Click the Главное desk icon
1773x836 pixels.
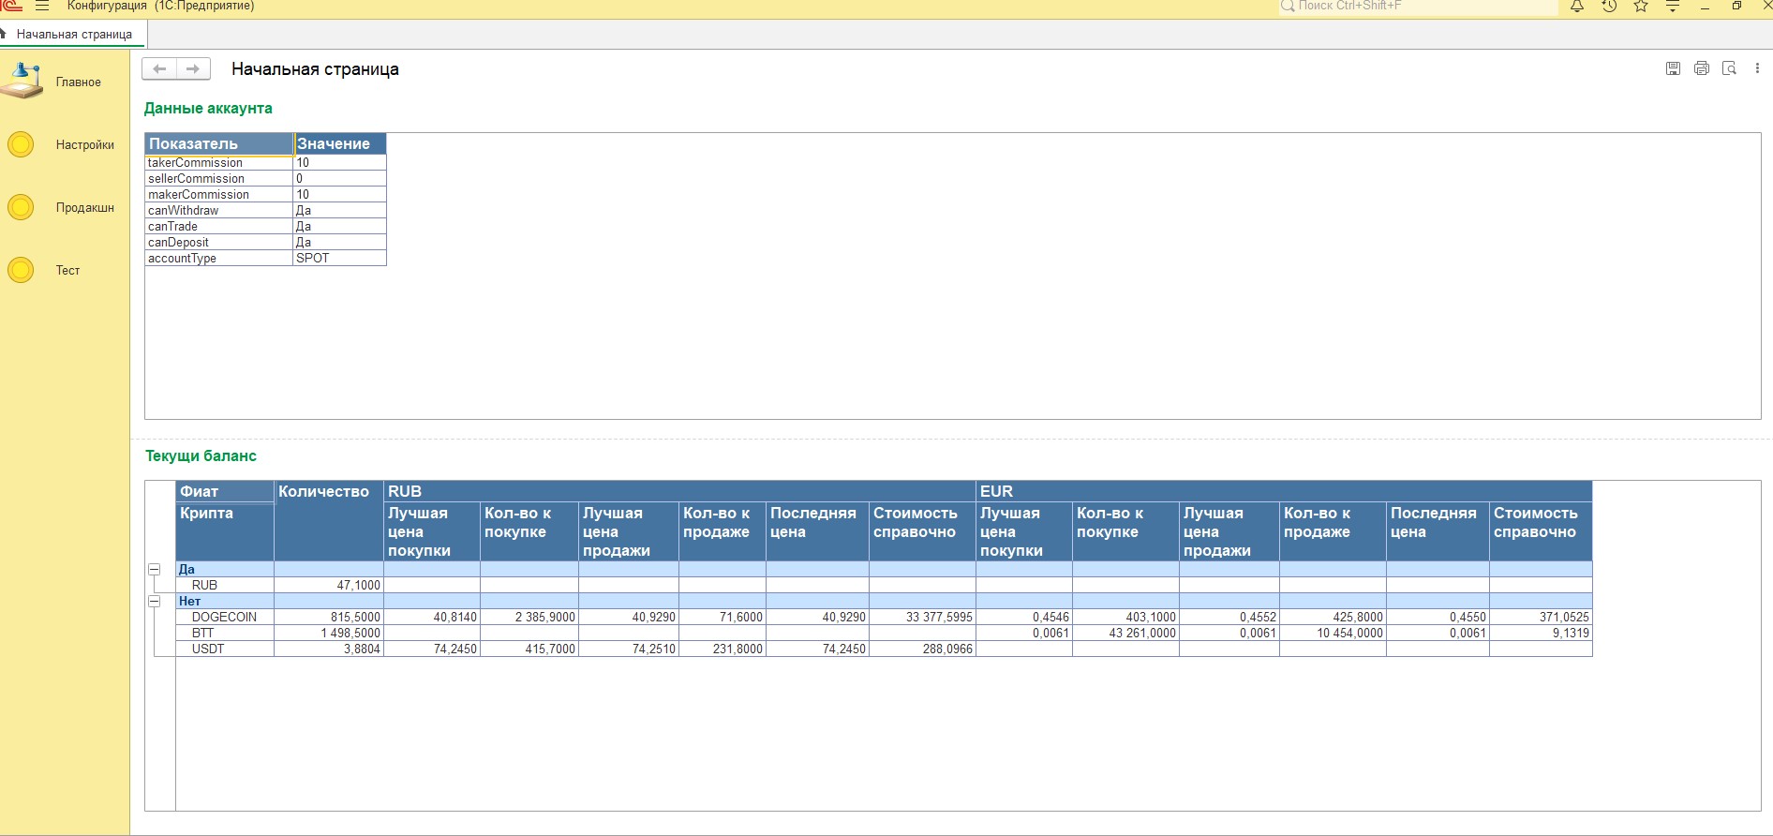pos(22,81)
